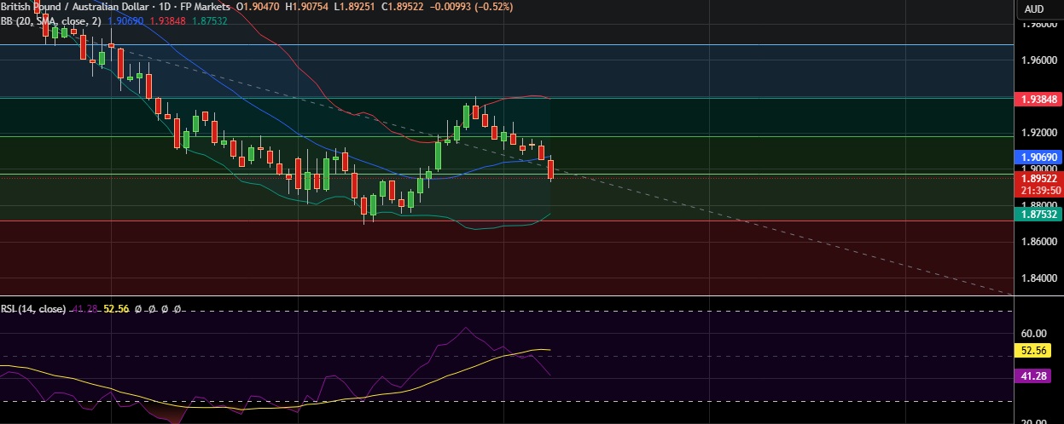
Task: Click the yellow 52.56 value in RSI legend
Action: [115, 309]
